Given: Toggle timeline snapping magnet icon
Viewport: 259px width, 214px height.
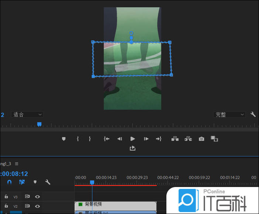Looking at the screenshot, I should point(10,182).
